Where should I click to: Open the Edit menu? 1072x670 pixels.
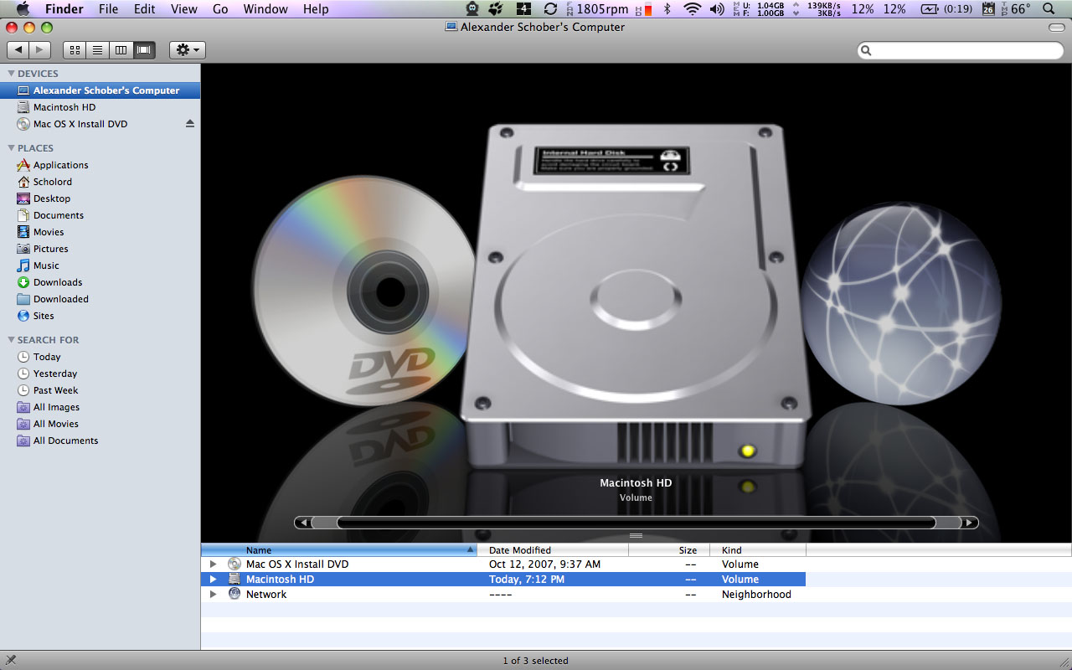click(x=145, y=9)
